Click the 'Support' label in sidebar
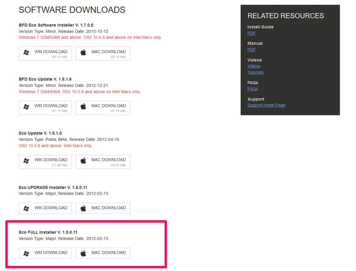Screen dimensions: 356x271 (256, 99)
